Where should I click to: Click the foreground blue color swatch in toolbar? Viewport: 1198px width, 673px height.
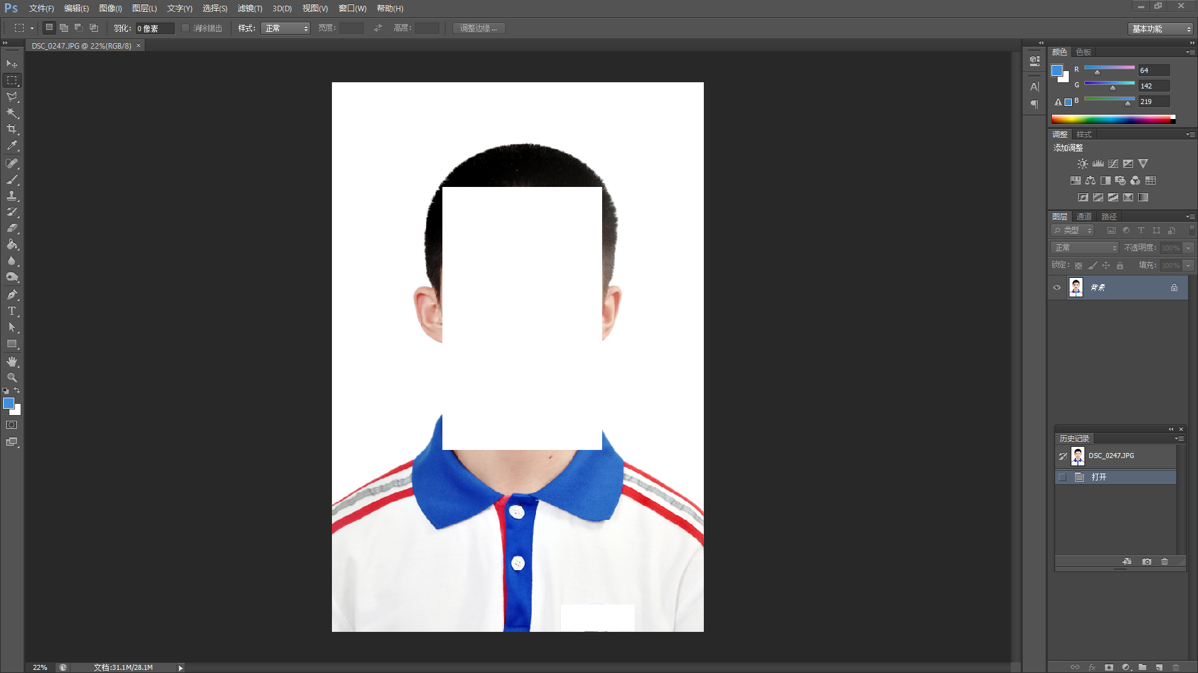coord(9,403)
